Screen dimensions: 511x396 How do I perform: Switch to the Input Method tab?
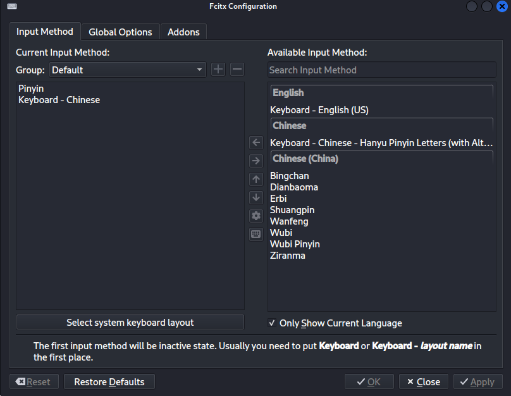[x=45, y=32]
